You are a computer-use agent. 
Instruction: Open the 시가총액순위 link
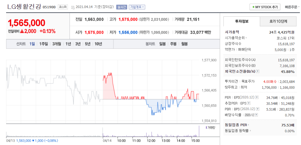235,38
